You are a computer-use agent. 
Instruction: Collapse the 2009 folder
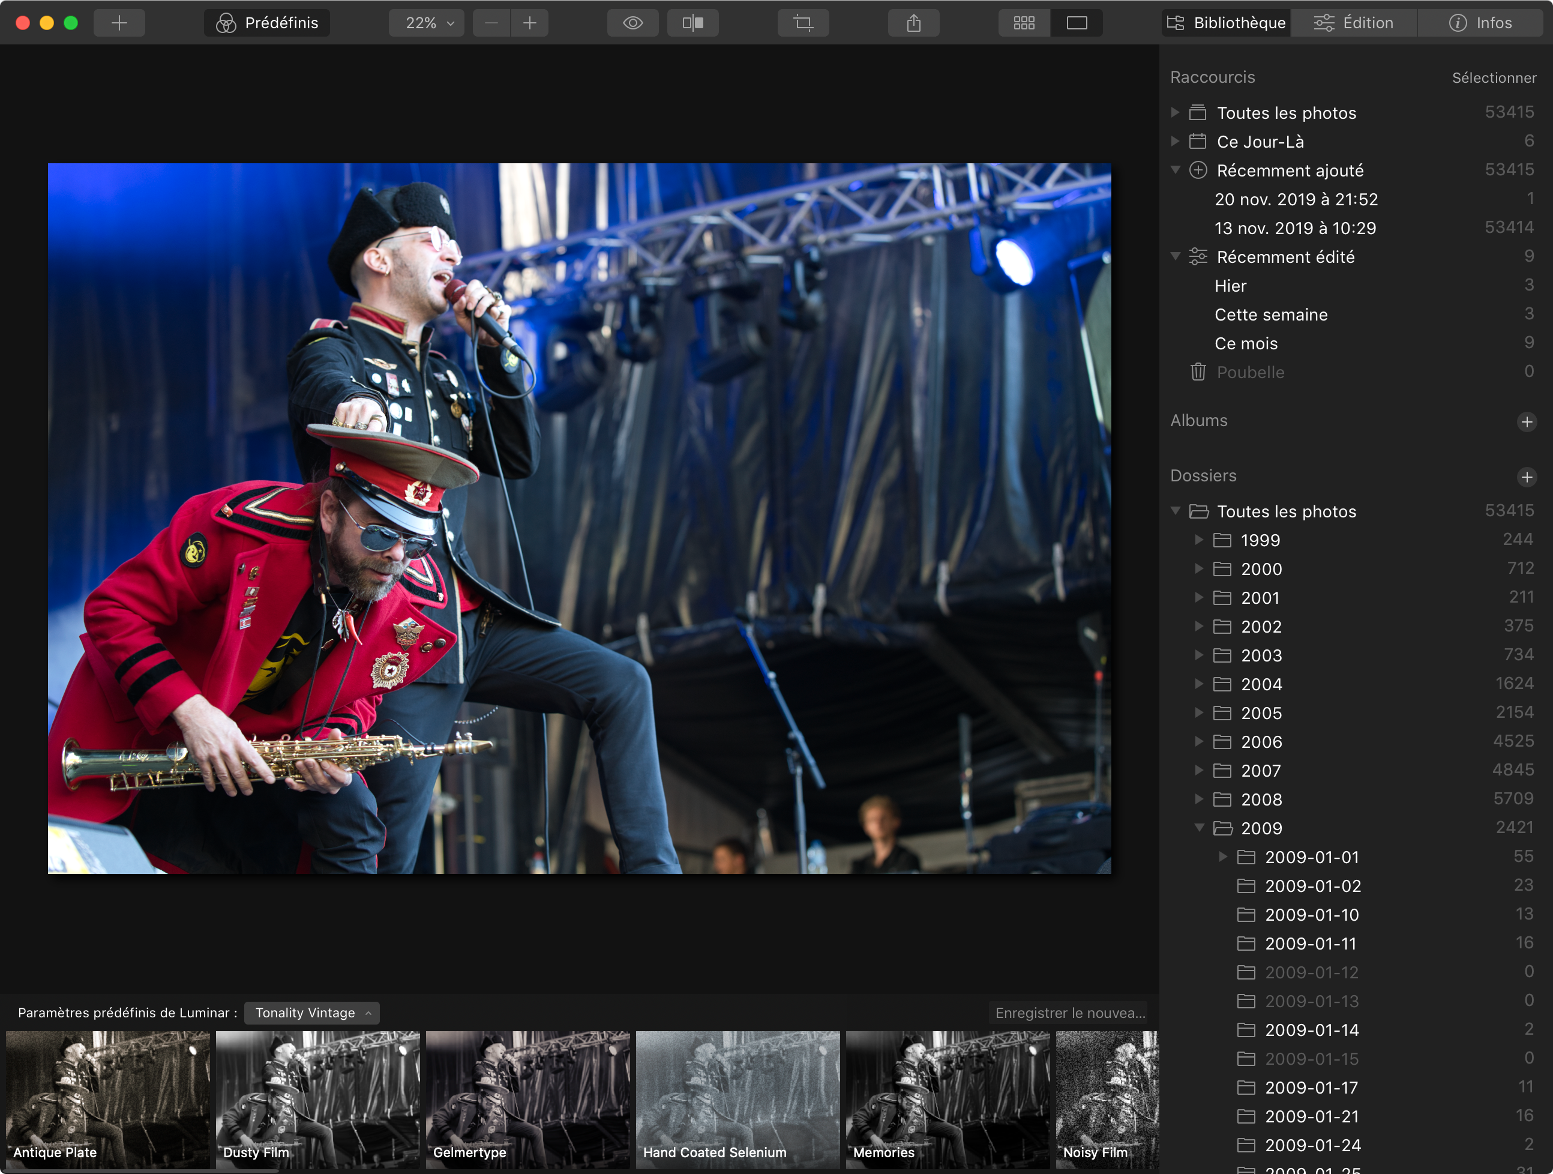point(1199,828)
